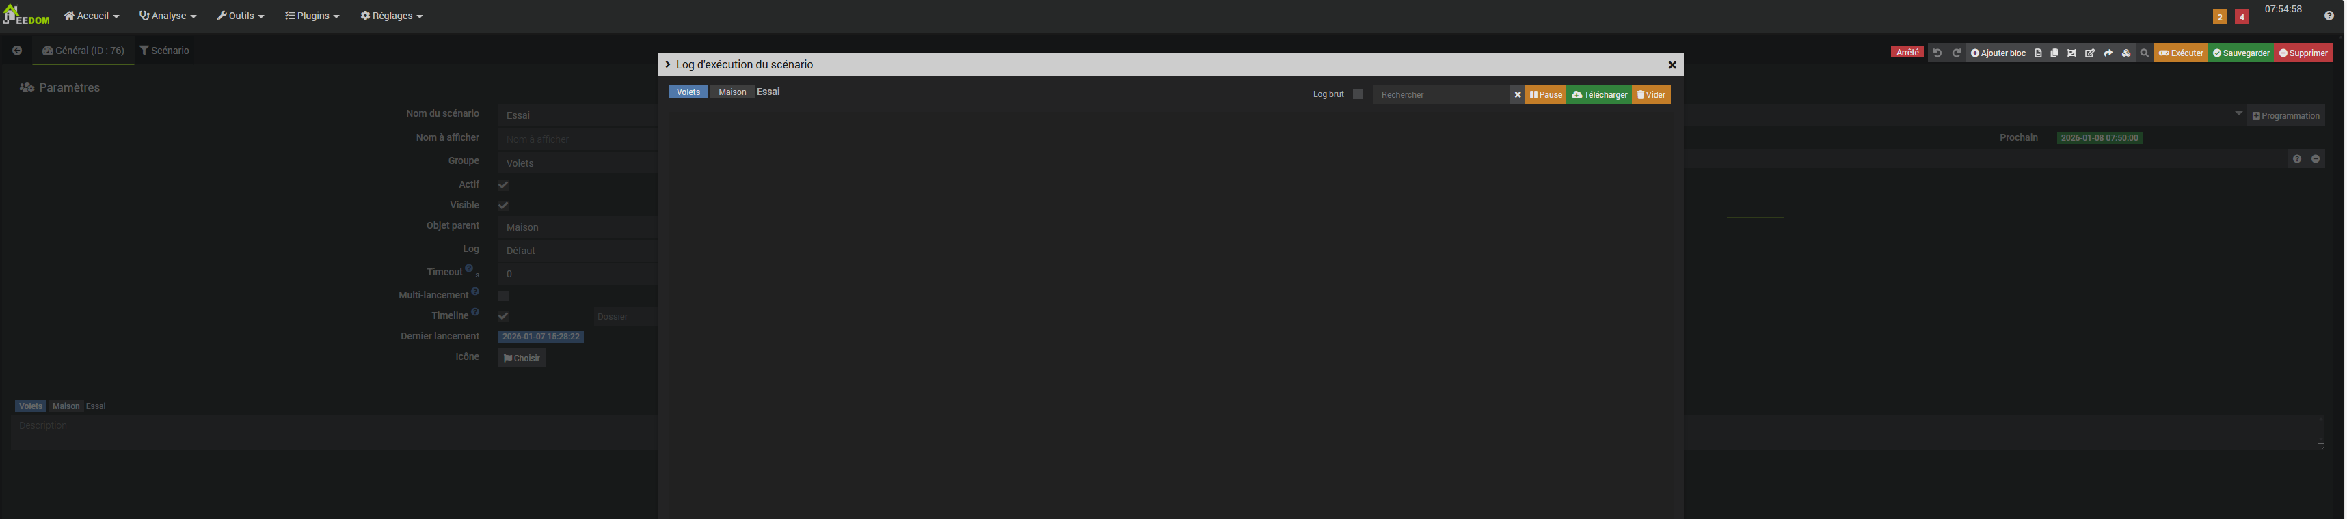Image resolution: width=2347 pixels, height=519 pixels.
Task: Add a schedule with Programmation button
Action: (x=2286, y=115)
